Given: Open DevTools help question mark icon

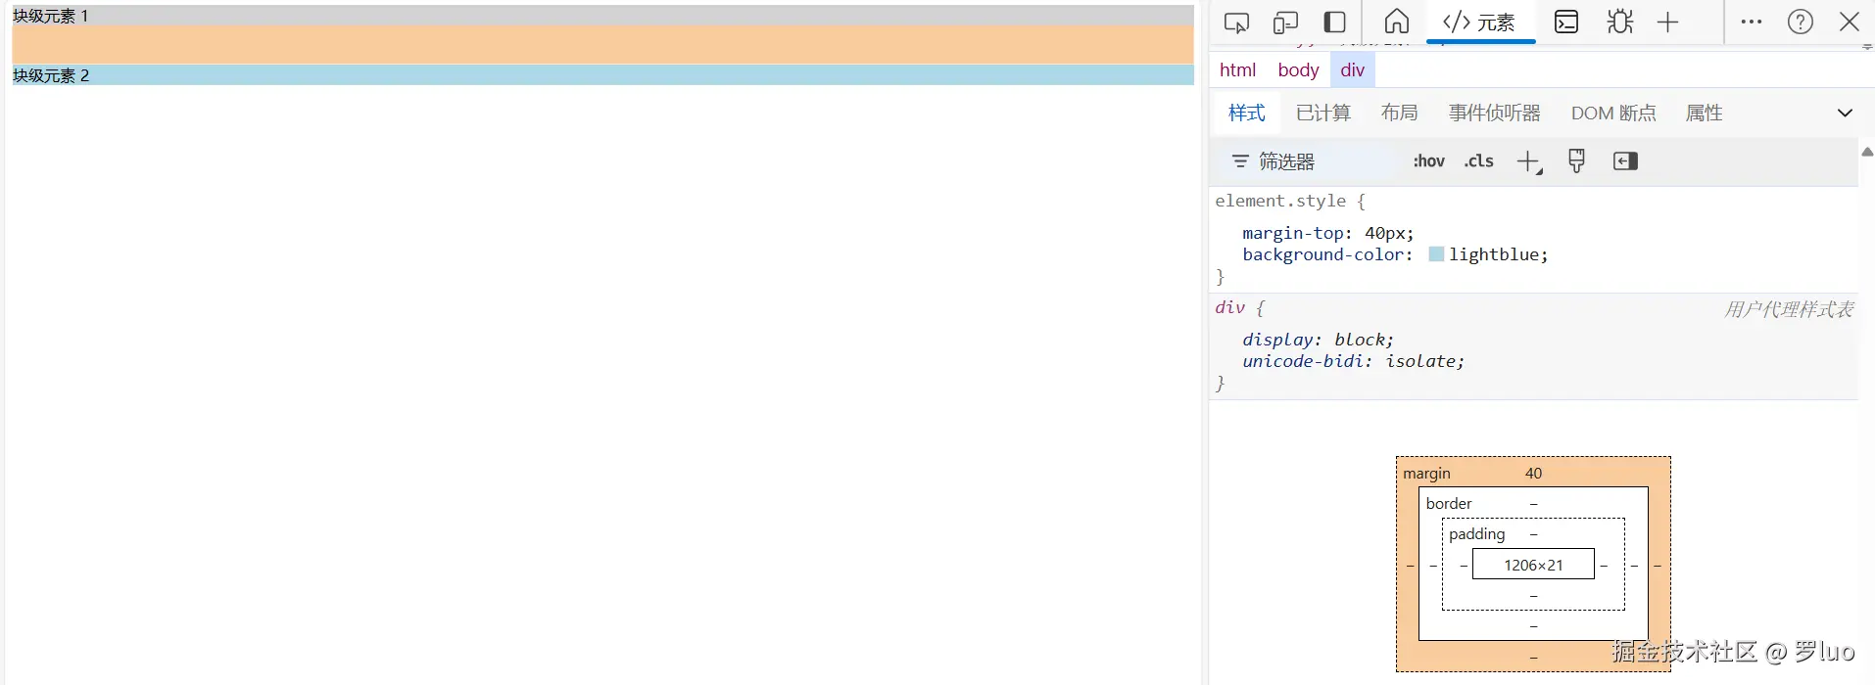Looking at the screenshot, I should click(1801, 22).
